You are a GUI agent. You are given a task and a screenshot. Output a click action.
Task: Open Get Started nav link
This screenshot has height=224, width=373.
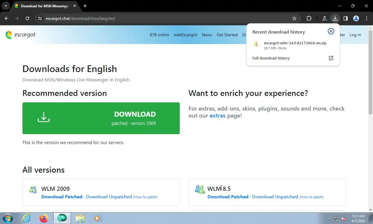pyautogui.click(x=227, y=35)
